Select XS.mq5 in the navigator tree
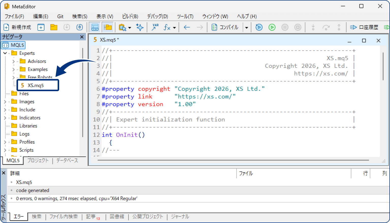 tap(36, 85)
